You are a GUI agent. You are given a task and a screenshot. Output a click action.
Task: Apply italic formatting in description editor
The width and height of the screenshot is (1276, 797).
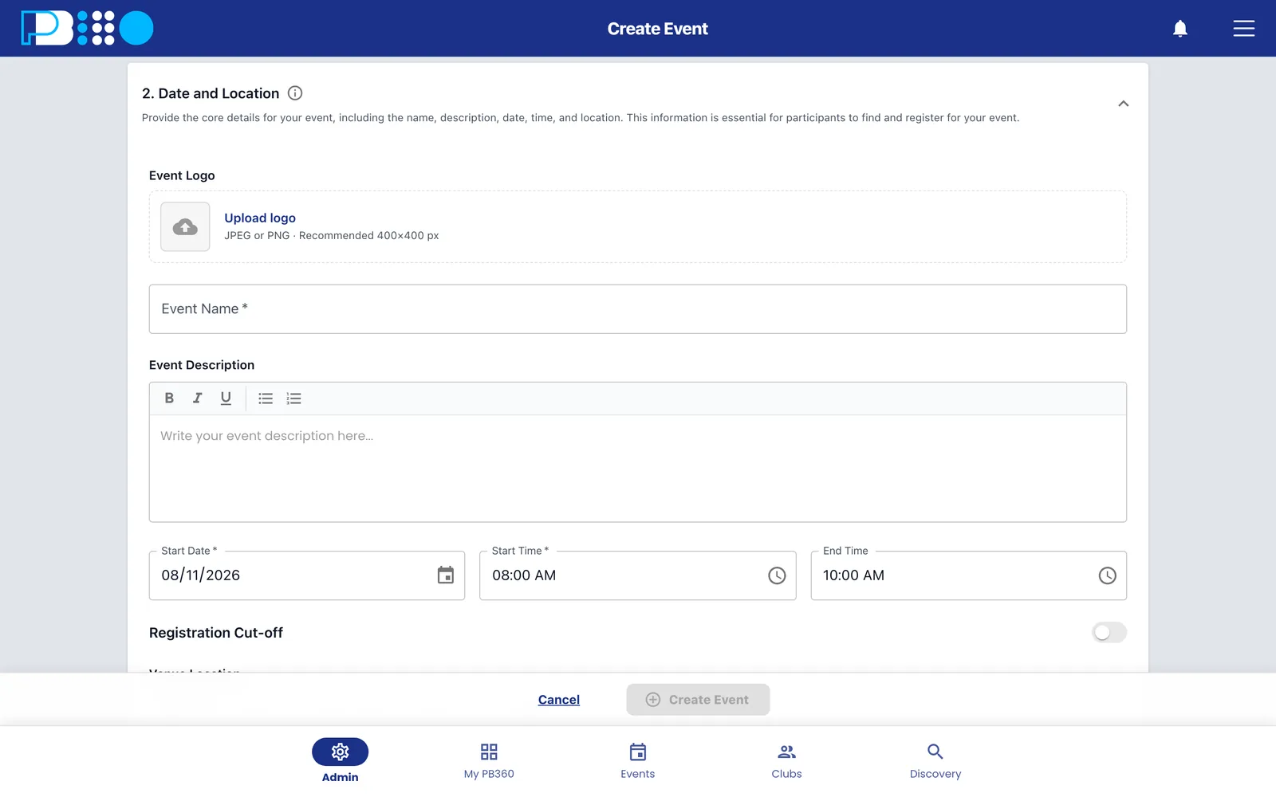click(x=197, y=398)
